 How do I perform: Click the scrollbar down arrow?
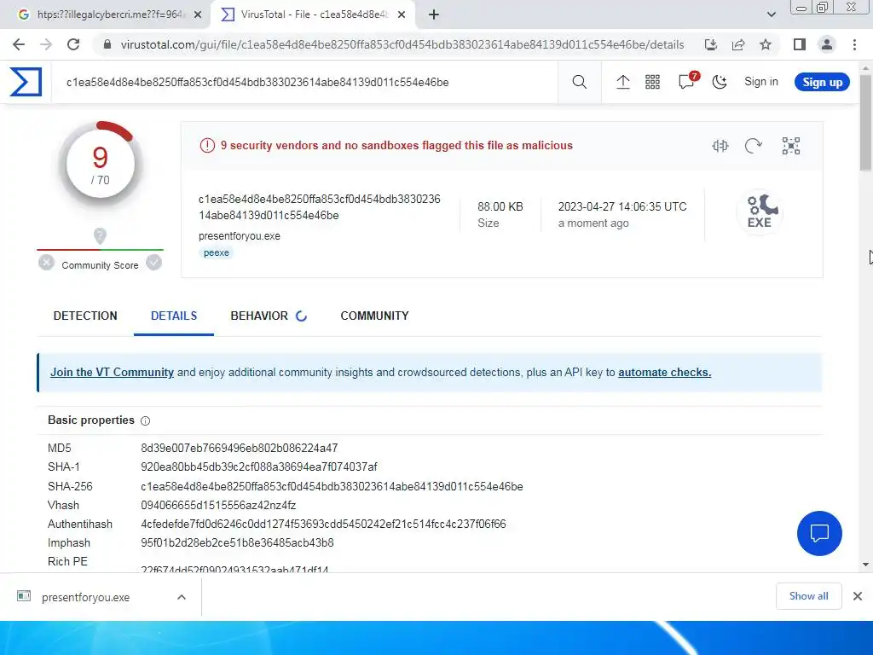click(x=865, y=565)
